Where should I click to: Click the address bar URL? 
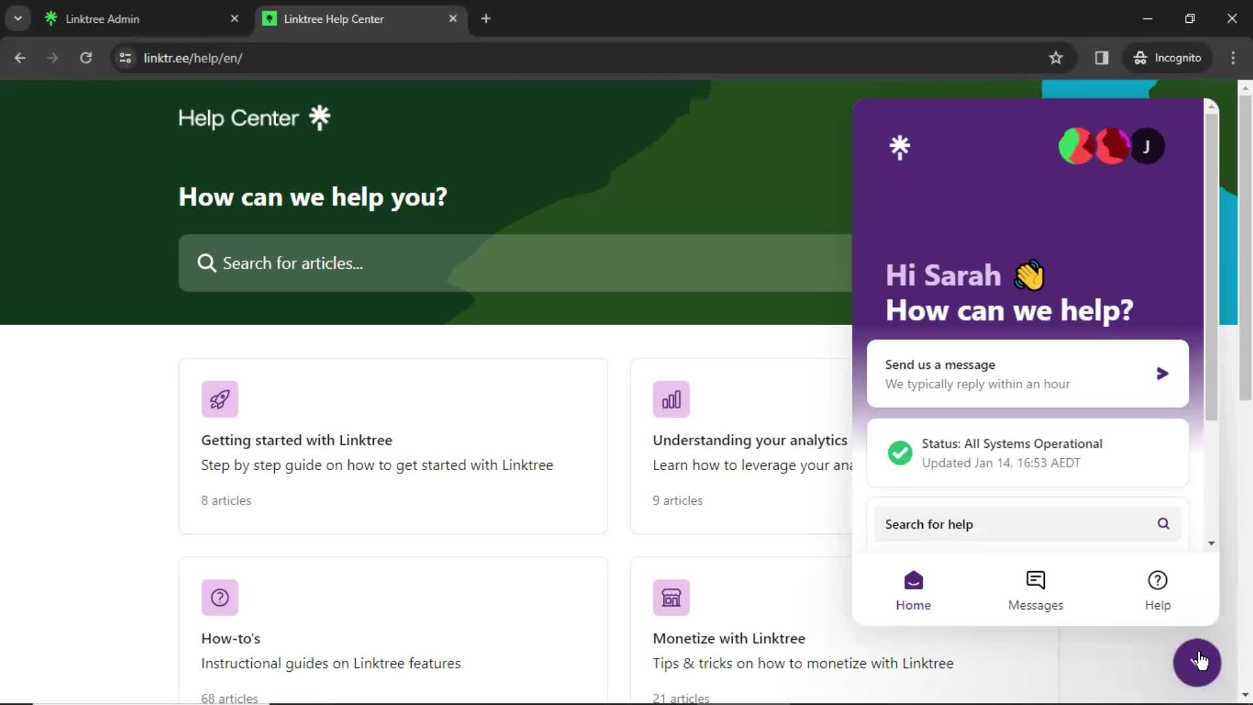pos(193,57)
